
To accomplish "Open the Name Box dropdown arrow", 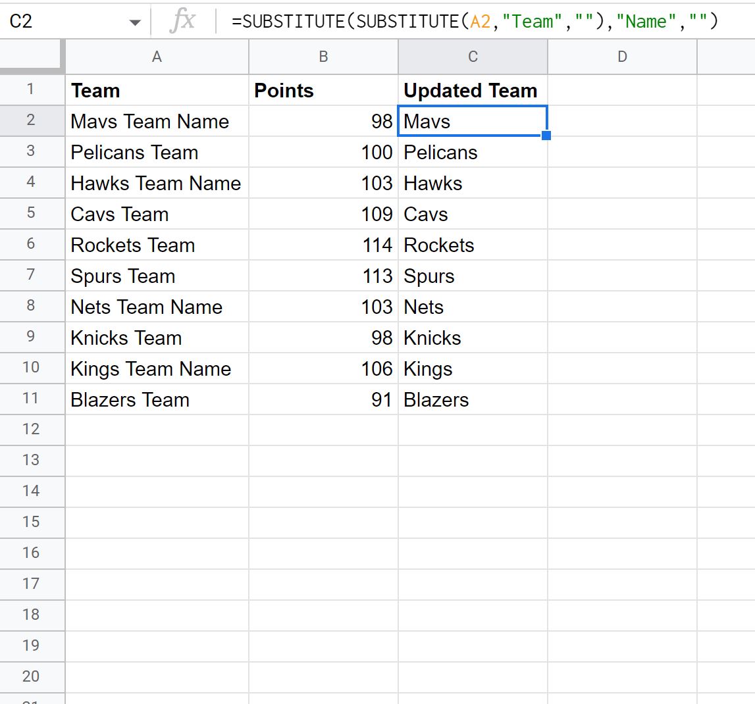I will pos(135,20).
